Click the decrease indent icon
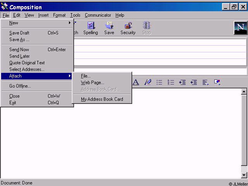Screen dimensions: 248x186 coord(183,82)
